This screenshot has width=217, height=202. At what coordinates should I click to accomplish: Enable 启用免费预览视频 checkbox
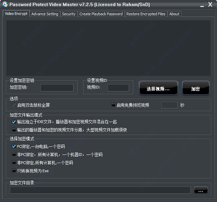coord(113,105)
